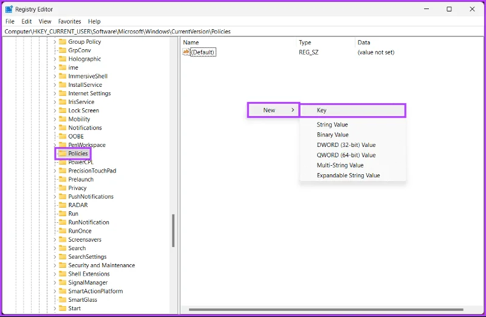Select the RunNotification key label
The image size is (486, 317).
point(89,222)
